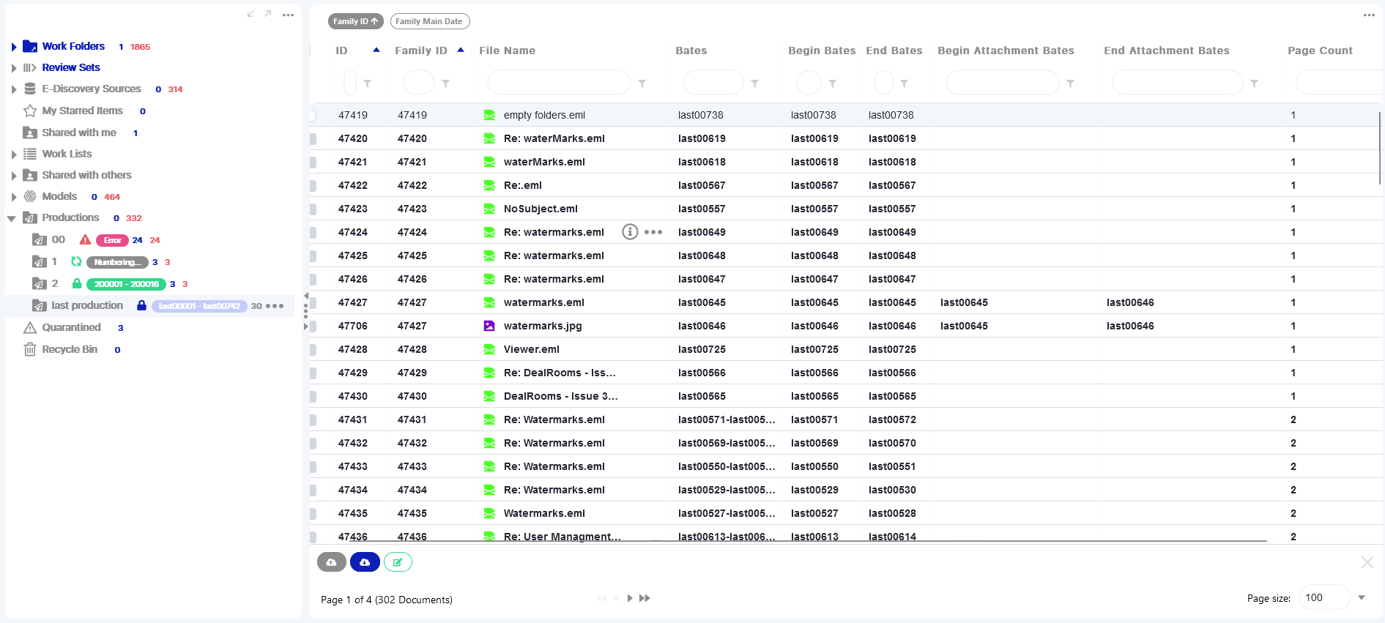
Task: Click the File Name filter input field
Action: click(x=559, y=83)
